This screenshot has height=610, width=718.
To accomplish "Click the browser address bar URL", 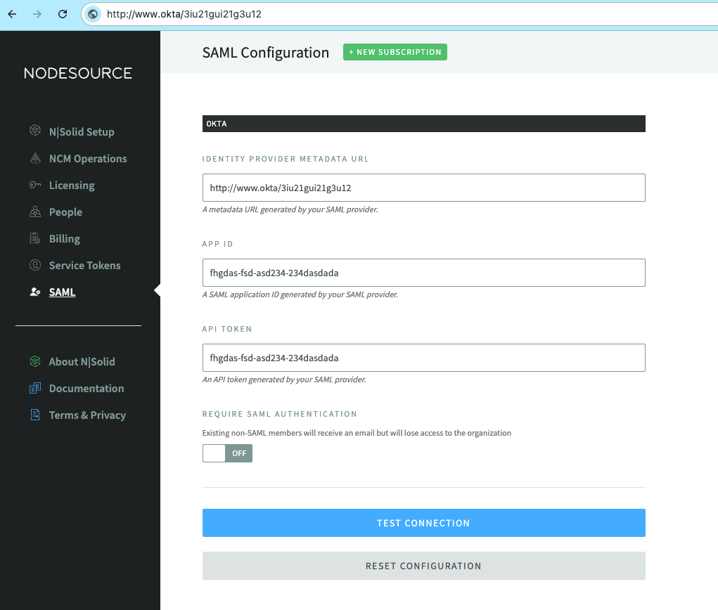I will (x=184, y=14).
